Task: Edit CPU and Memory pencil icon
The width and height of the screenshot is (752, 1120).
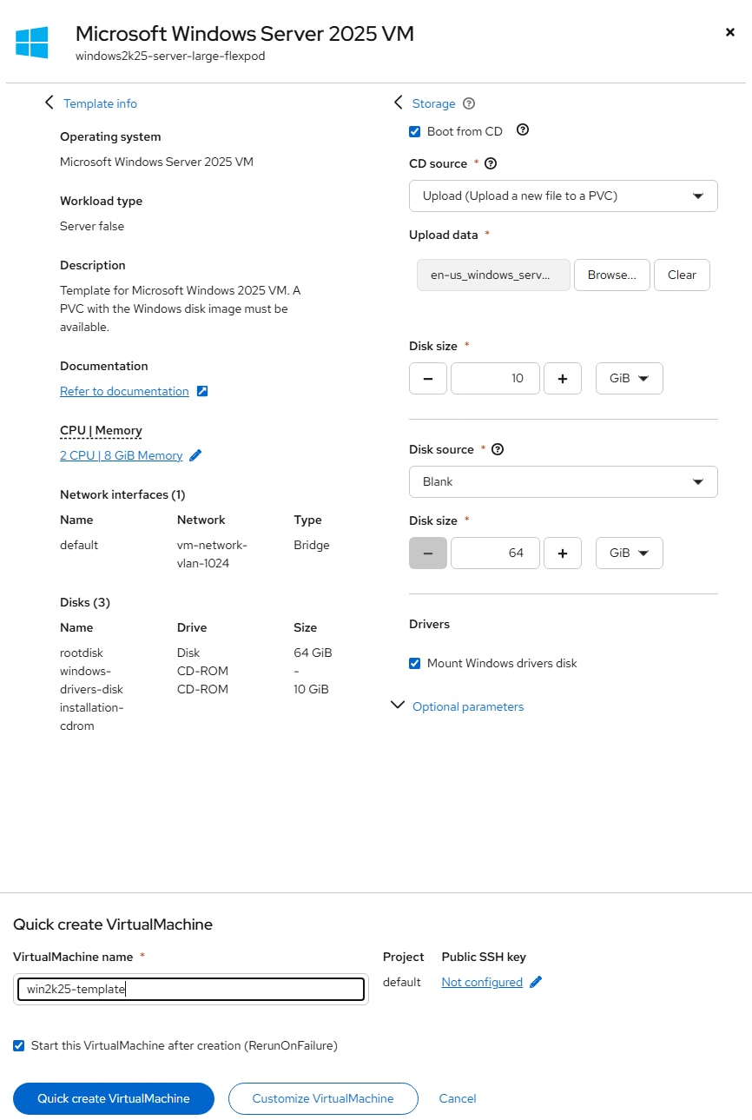Action: 195,455
